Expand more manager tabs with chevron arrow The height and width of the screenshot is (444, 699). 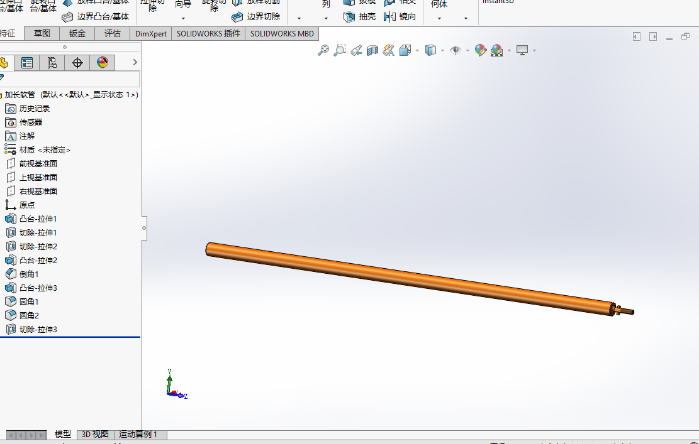(135, 62)
